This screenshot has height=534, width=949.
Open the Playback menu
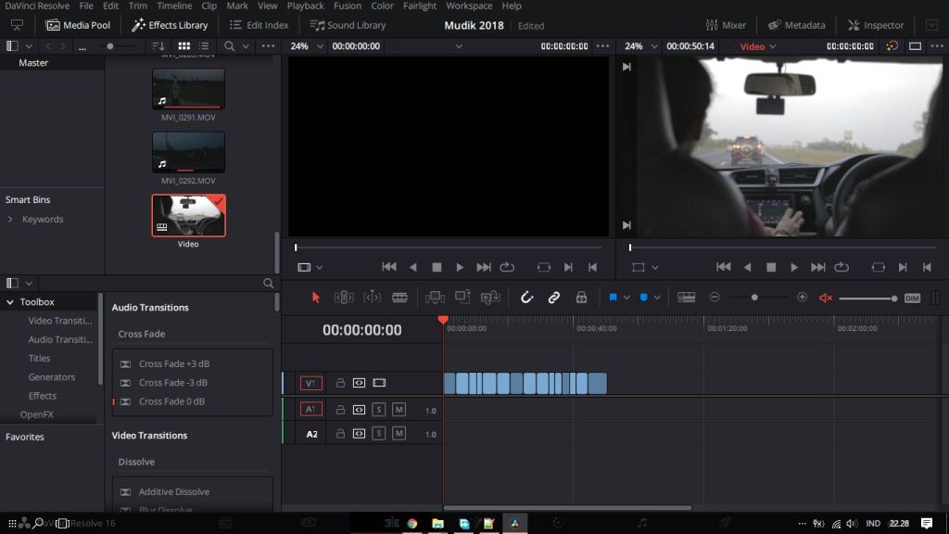coord(305,6)
